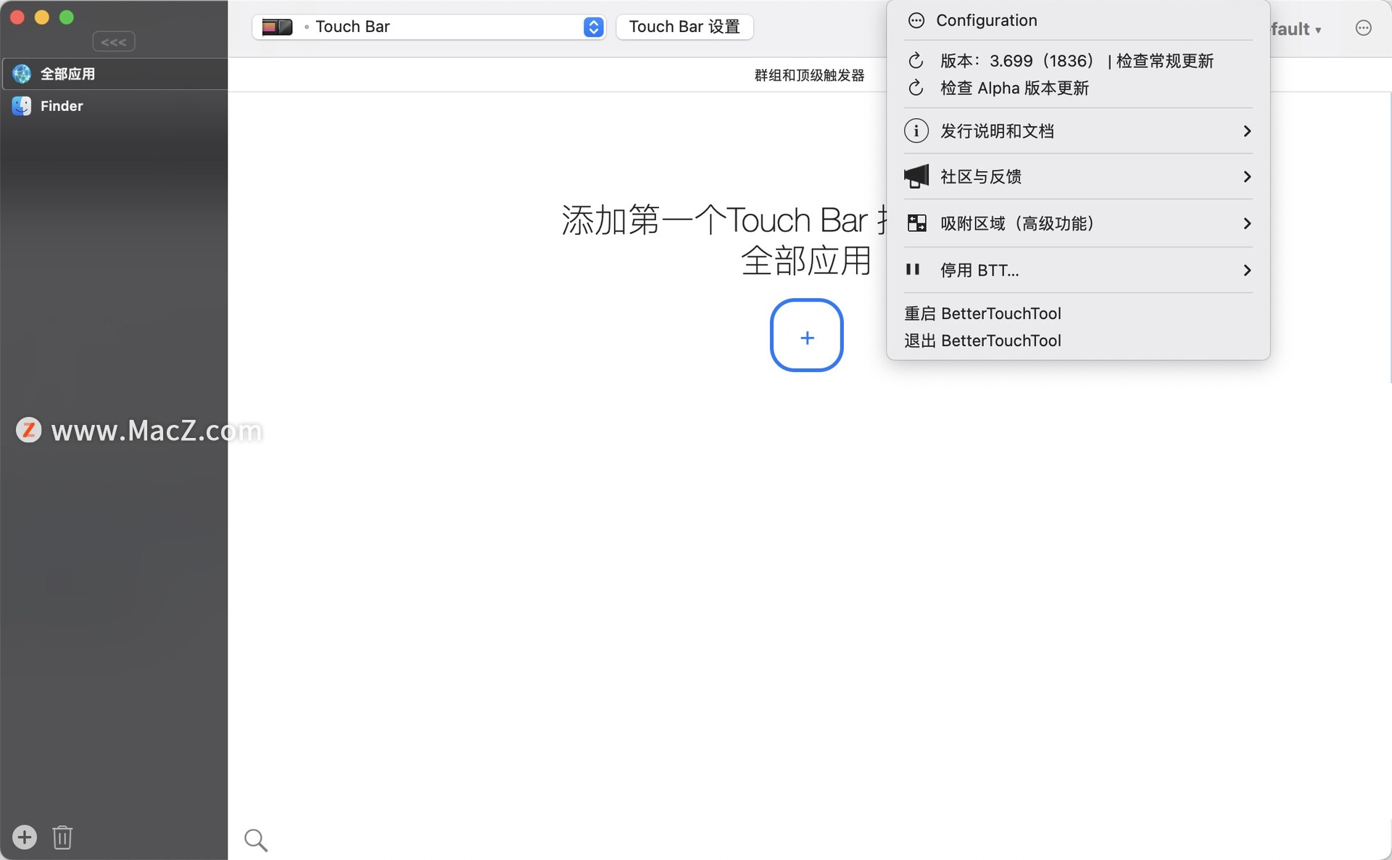Click the pause icon beside 停用 BTT
The height and width of the screenshot is (860, 1392).
pos(913,270)
